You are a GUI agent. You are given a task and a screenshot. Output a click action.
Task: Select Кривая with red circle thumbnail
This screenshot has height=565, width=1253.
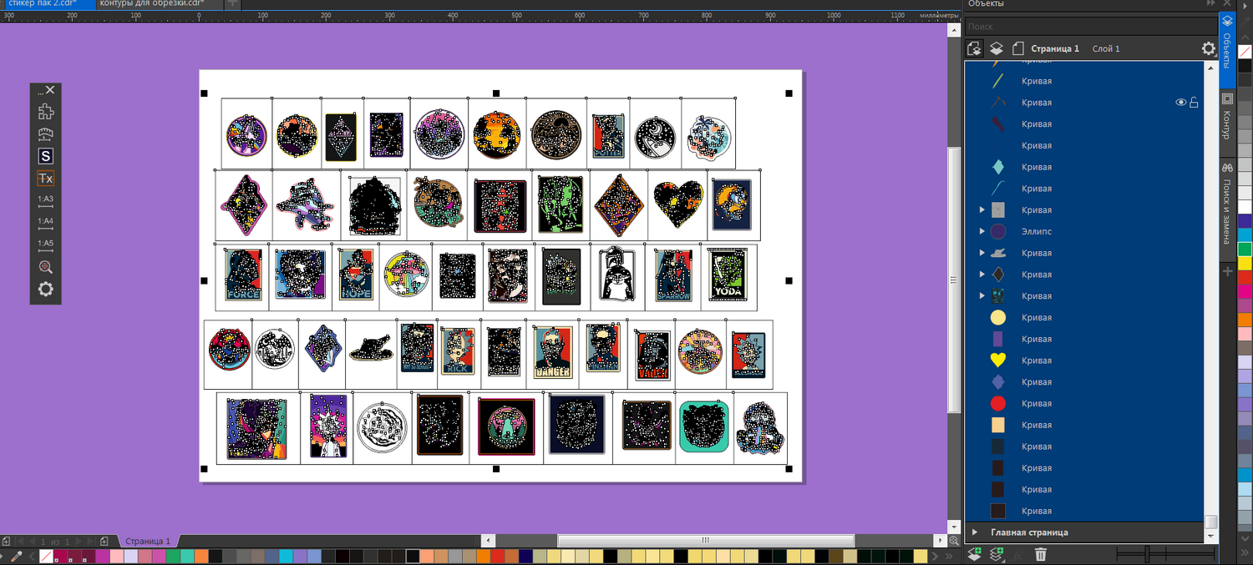point(1084,404)
